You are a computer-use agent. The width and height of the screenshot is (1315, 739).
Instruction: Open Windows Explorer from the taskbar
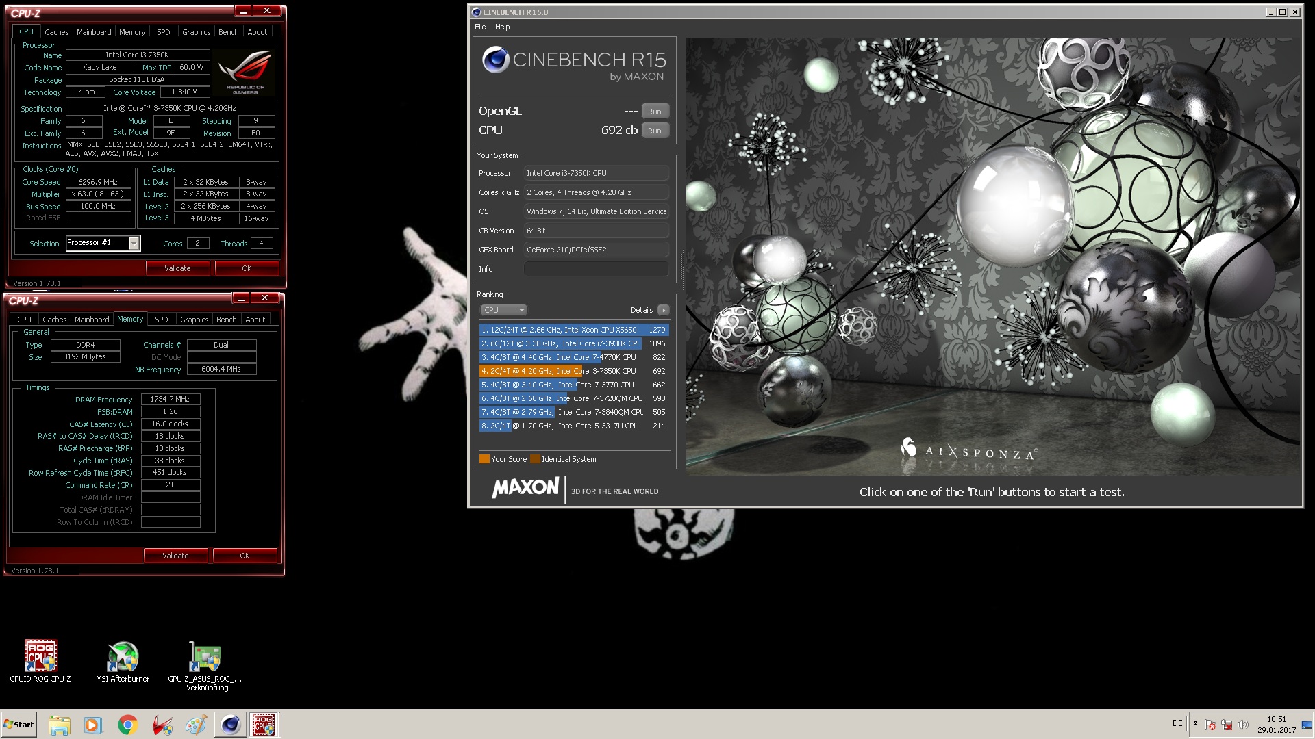pyautogui.click(x=60, y=725)
